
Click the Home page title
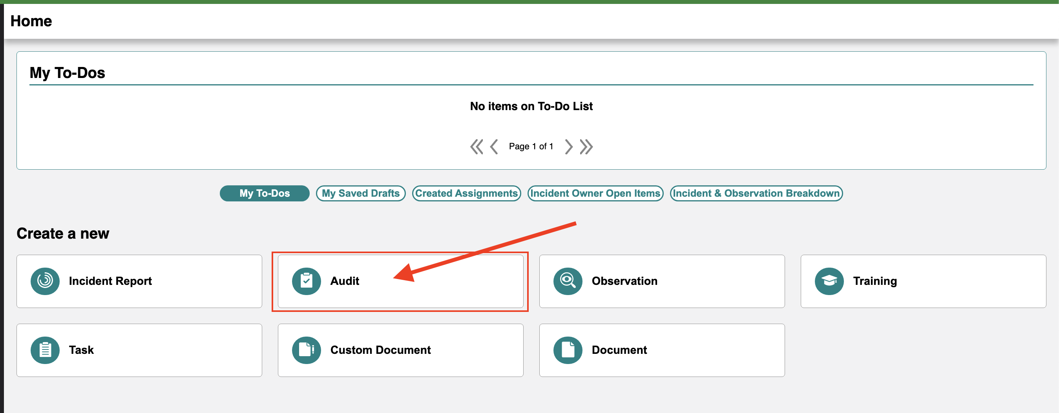31,21
